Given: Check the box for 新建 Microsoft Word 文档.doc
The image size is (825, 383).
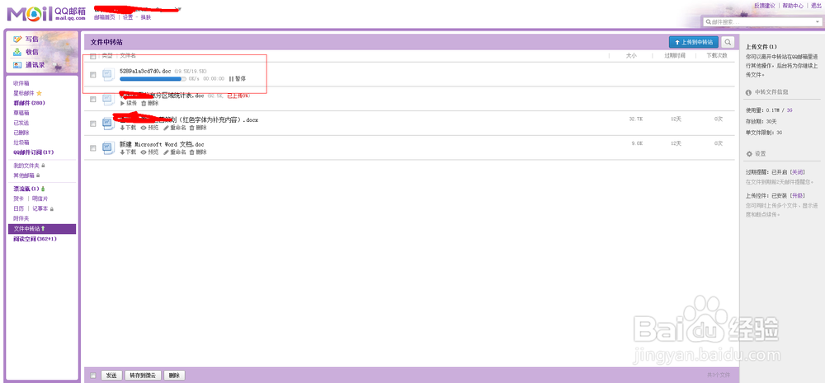Looking at the screenshot, I should (x=93, y=148).
